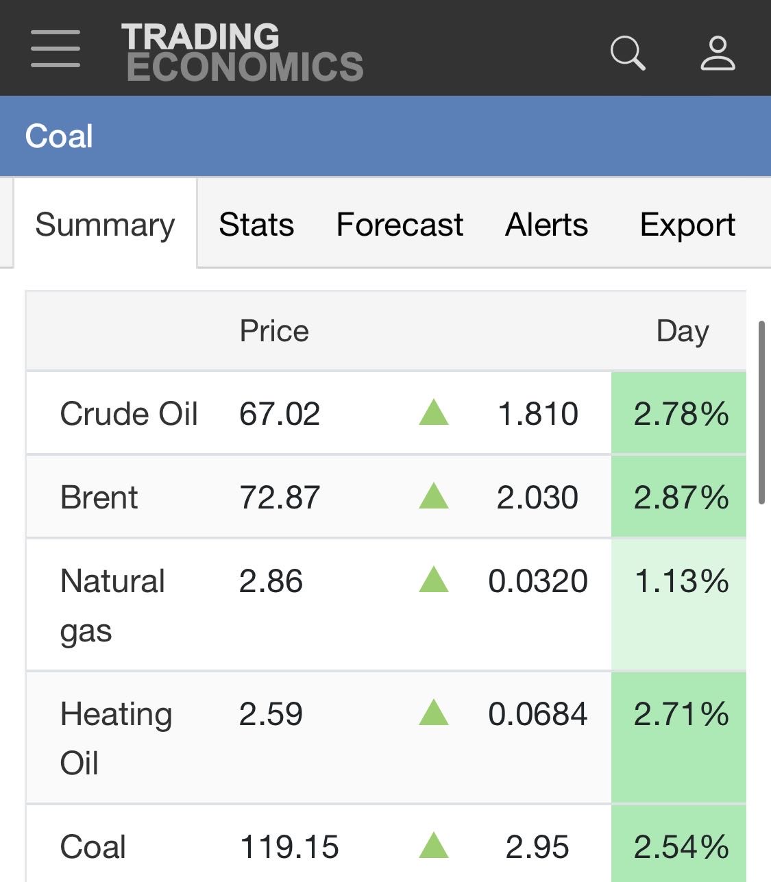
Task: Open the Crude Oil commodity link
Action: pyautogui.click(x=129, y=414)
